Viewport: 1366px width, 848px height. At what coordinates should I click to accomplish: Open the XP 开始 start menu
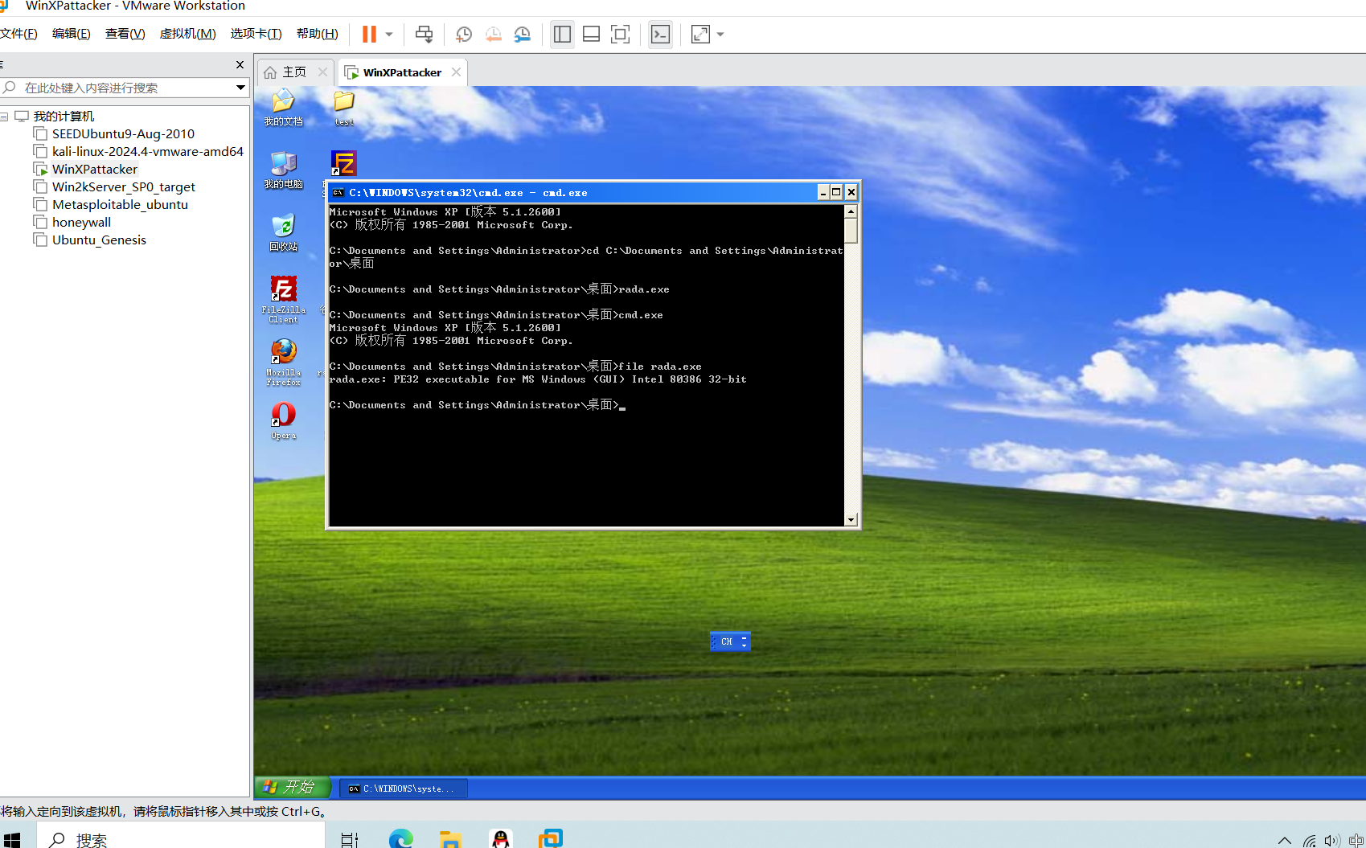tap(293, 788)
